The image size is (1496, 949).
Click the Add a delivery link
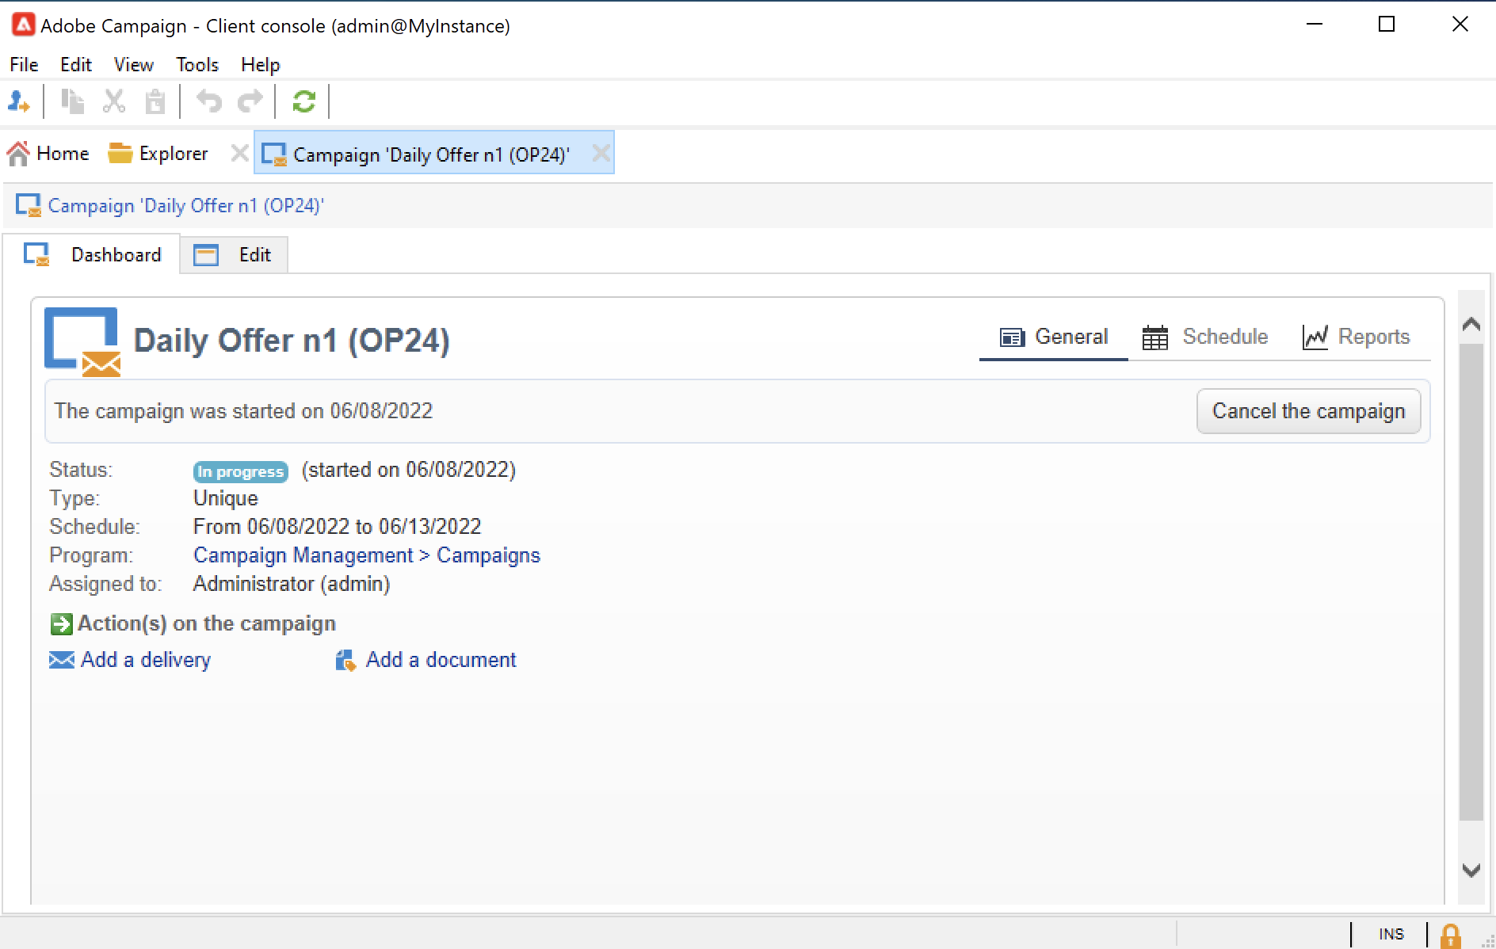(146, 660)
